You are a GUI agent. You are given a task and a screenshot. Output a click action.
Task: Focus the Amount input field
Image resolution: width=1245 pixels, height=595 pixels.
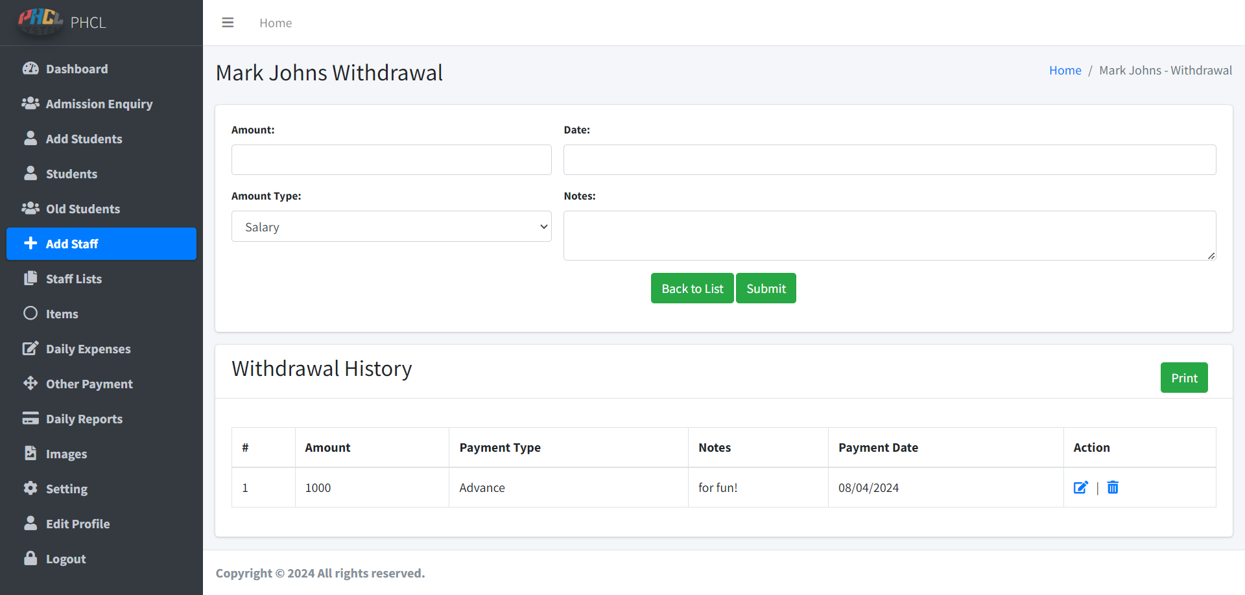click(391, 159)
